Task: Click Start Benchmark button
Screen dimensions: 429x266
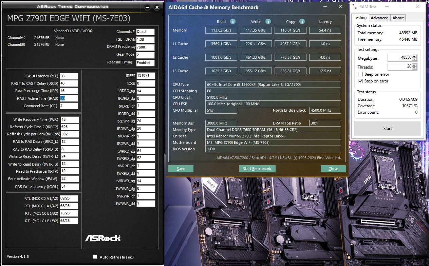Action: (x=257, y=169)
